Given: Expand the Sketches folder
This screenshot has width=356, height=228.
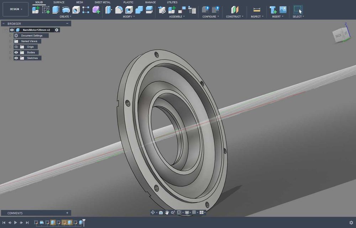Looking at the screenshot, I should (10, 58).
